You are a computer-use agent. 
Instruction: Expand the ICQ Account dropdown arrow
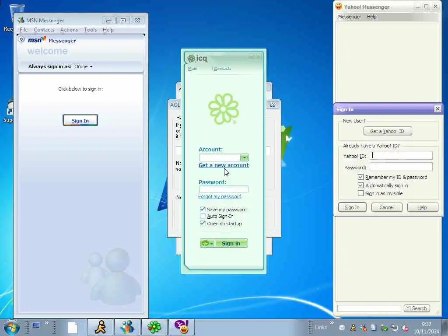click(x=244, y=157)
